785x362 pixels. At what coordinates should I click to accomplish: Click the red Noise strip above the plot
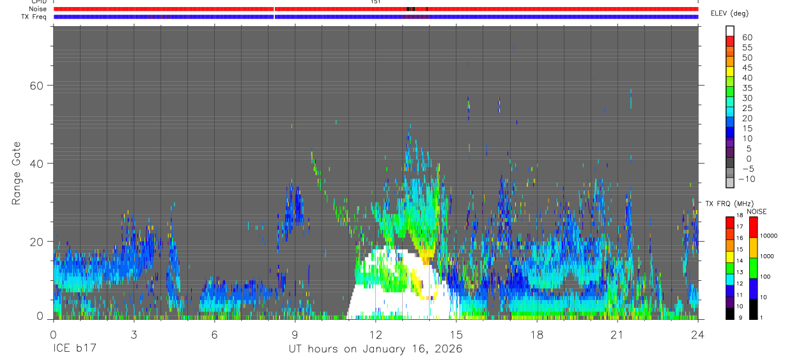click(x=375, y=9)
